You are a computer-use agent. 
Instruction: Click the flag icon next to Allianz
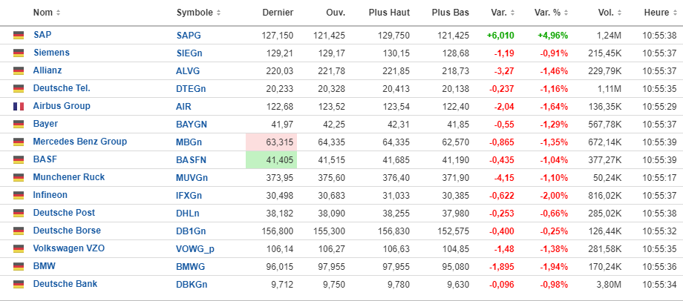click(19, 71)
